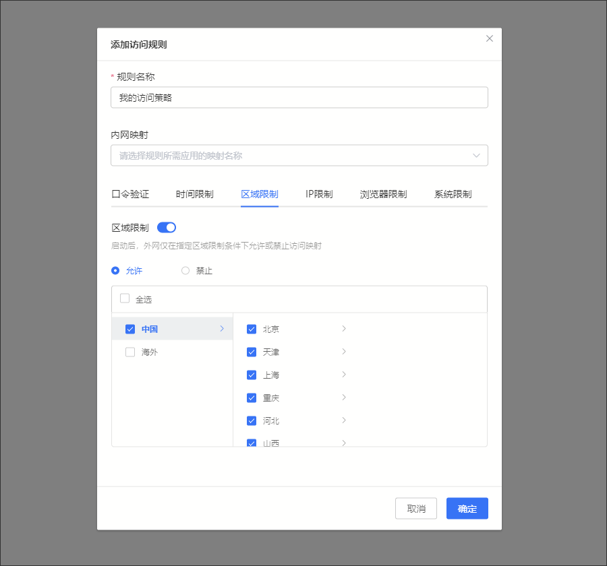Expand the 中国 region arrow
This screenshot has height=566, width=607.
tap(222, 329)
